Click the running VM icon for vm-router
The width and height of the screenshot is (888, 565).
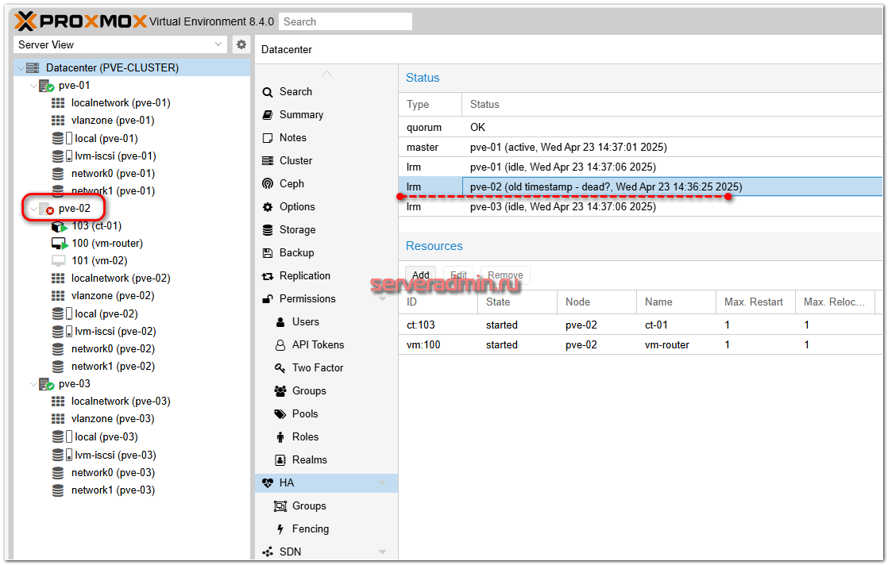tap(60, 244)
